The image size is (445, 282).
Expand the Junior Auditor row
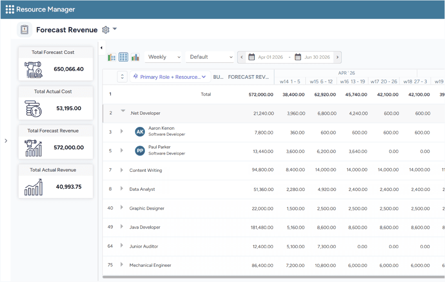point(122,245)
